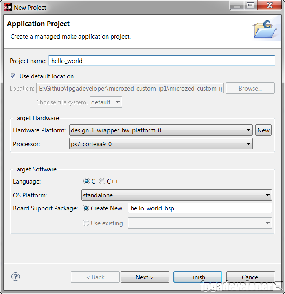
Task: Click the Target Software group label
Action: tap(35, 169)
